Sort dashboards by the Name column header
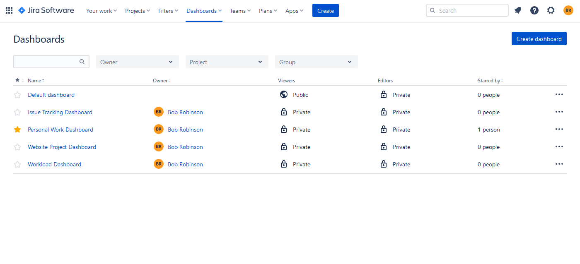This screenshot has width=580, height=264. point(35,80)
